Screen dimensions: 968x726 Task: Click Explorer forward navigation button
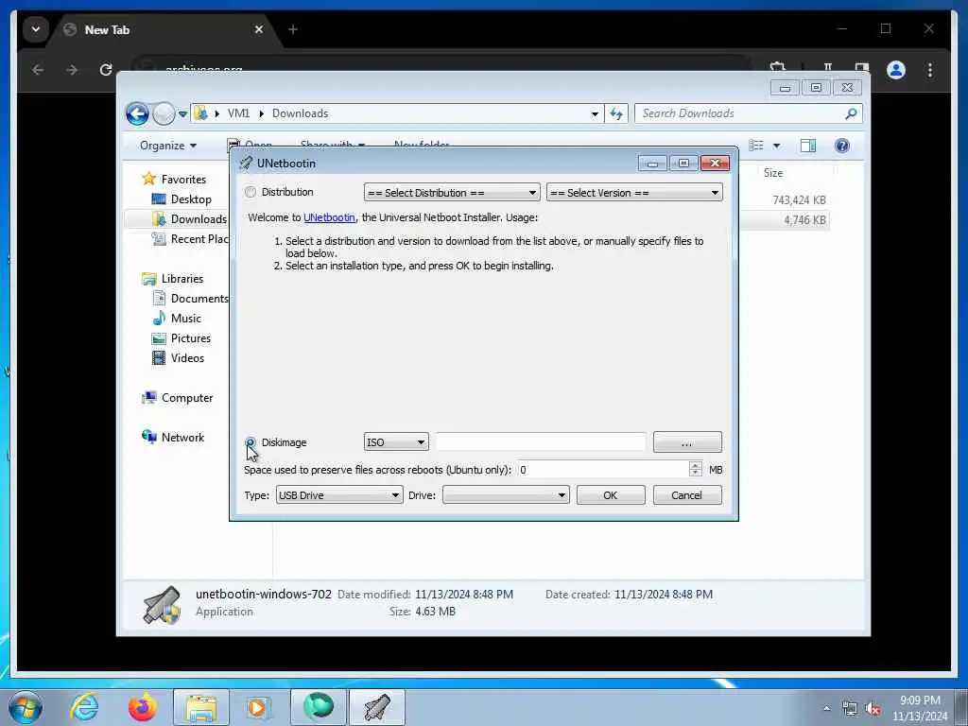click(x=164, y=113)
